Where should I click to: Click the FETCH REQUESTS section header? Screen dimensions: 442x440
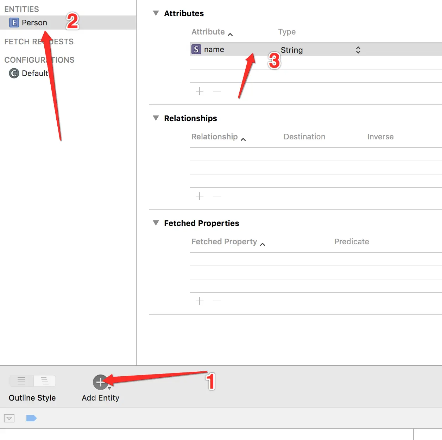(39, 42)
